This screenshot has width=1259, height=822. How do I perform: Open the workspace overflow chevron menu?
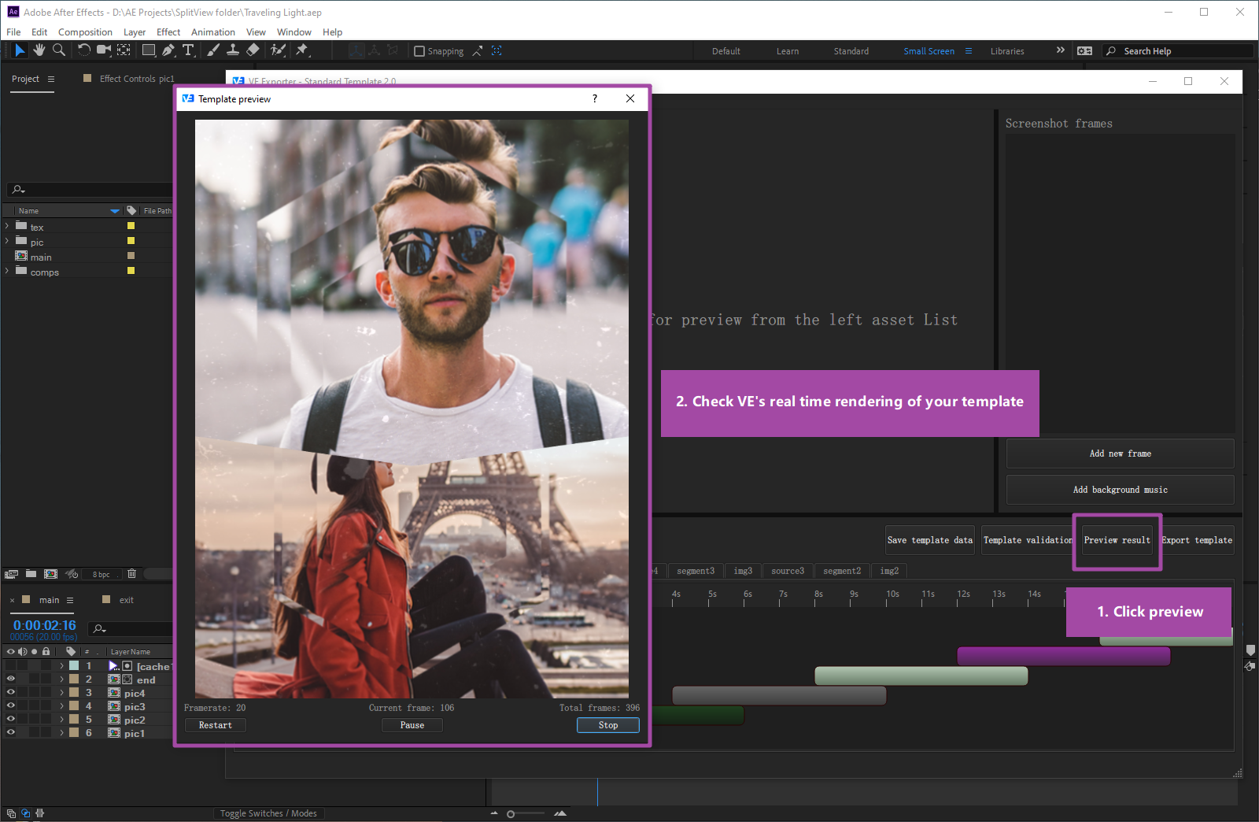(x=1060, y=50)
